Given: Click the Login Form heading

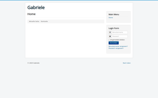Looking at the screenshot, I should [x=114, y=28].
